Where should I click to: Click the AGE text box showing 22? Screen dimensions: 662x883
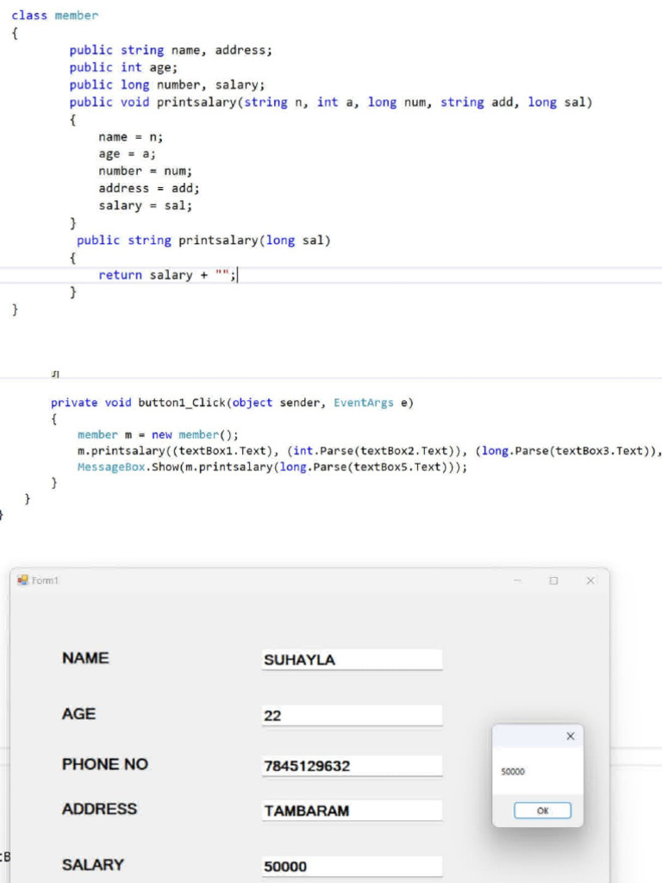352,715
